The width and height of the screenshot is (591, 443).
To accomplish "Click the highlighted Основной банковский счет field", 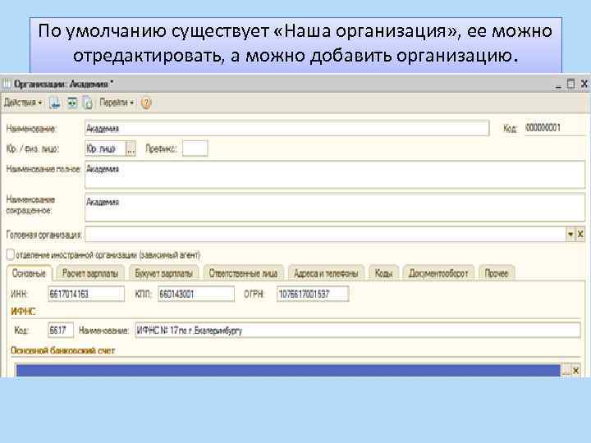I will 288,370.
